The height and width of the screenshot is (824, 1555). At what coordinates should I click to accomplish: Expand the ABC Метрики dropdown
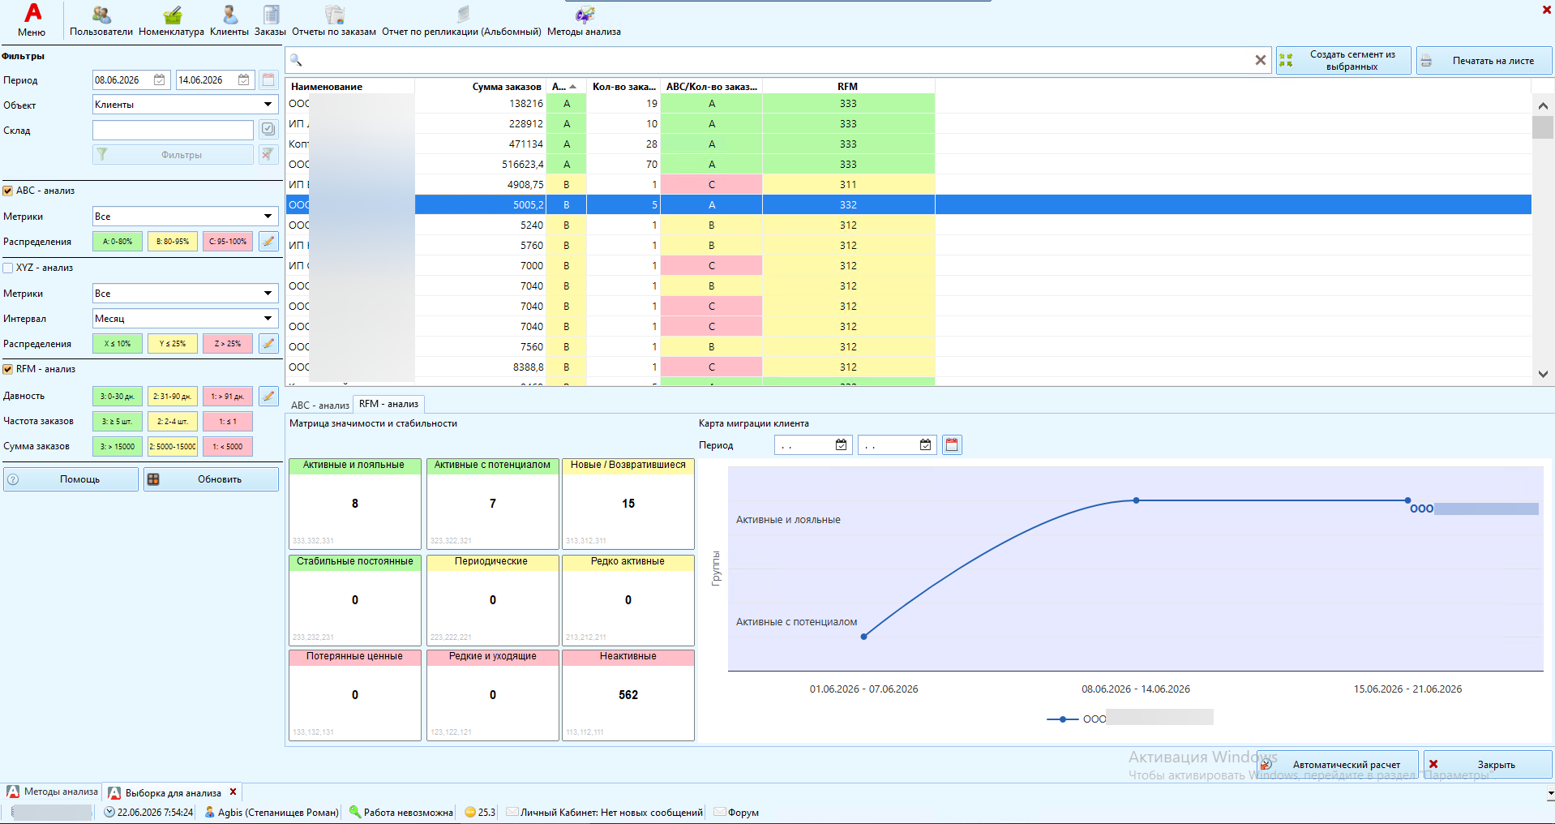click(x=186, y=217)
